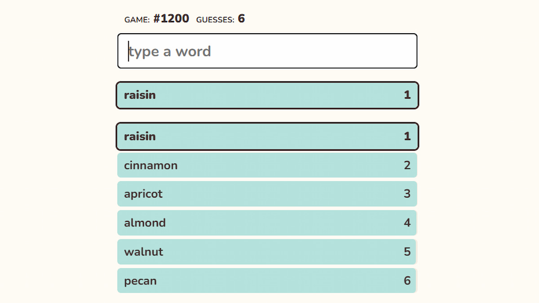This screenshot has width=539, height=303.
Task: Click rank number 3 beside apricot
Action: [x=407, y=194]
